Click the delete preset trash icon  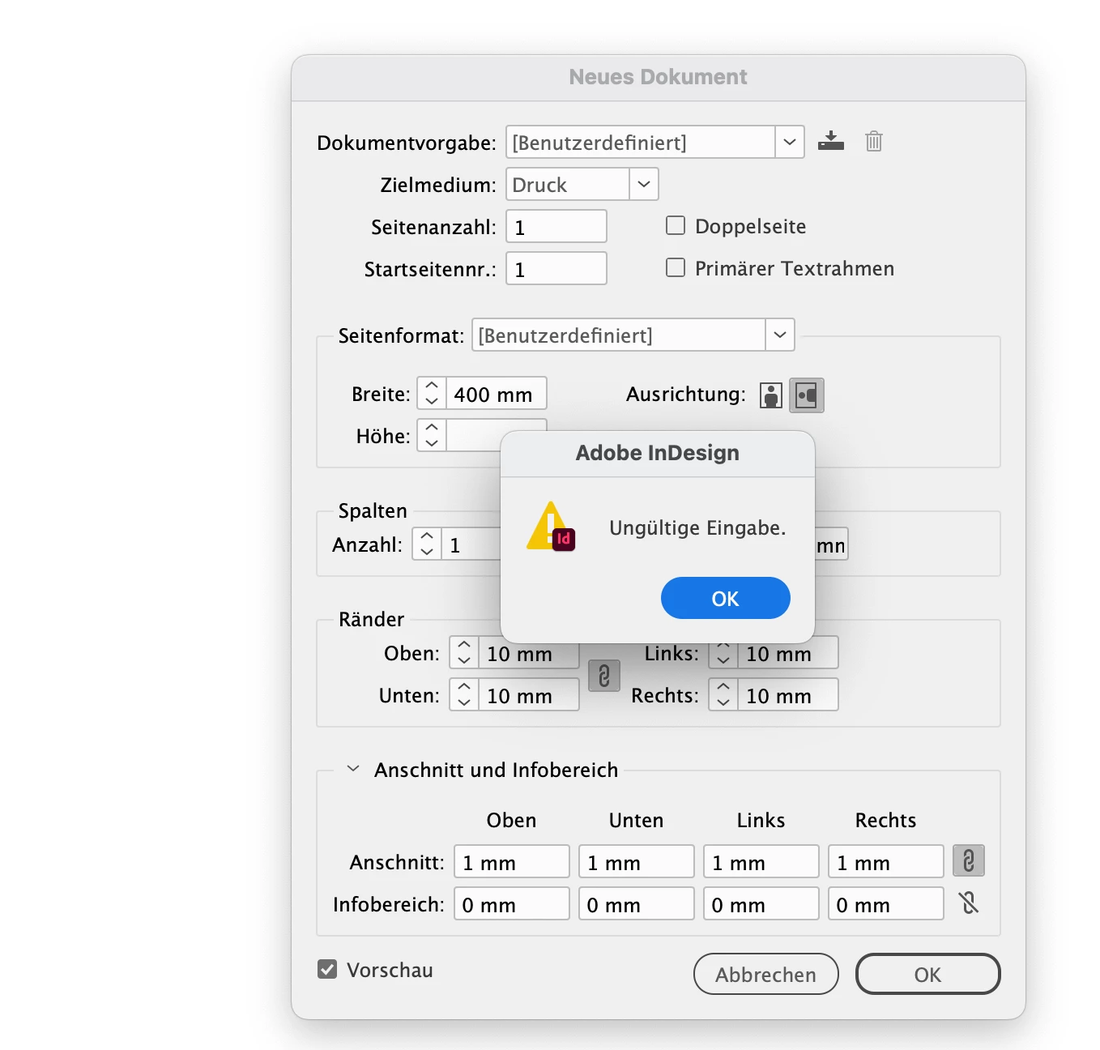click(873, 141)
